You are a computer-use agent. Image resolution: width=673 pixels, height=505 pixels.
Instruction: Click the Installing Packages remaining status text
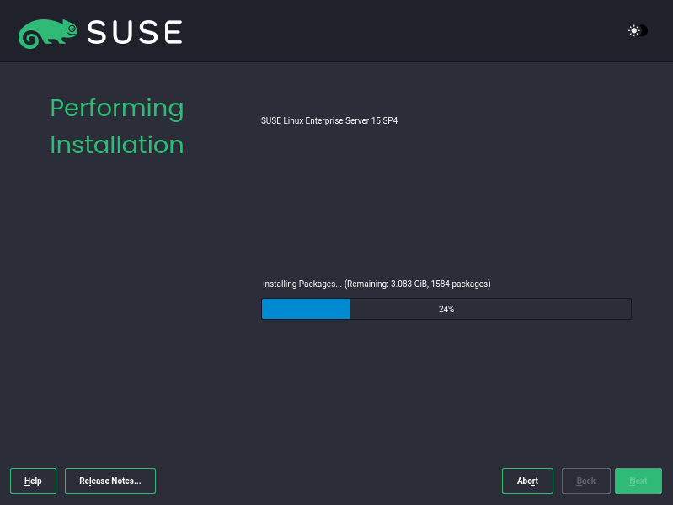pyautogui.click(x=377, y=284)
